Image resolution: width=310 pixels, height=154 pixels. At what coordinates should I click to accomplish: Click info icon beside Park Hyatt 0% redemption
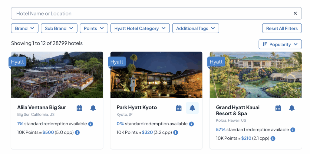click(191, 124)
